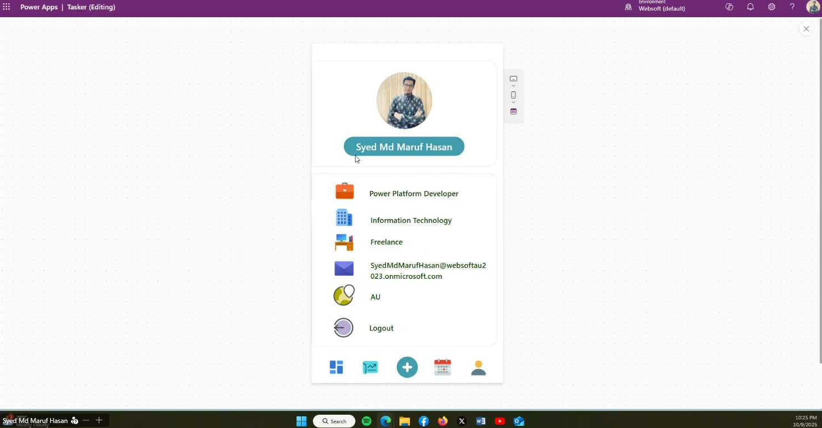The width and height of the screenshot is (822, 428).
Task: Open the notifications bell in header
Action: coord(750,7)
